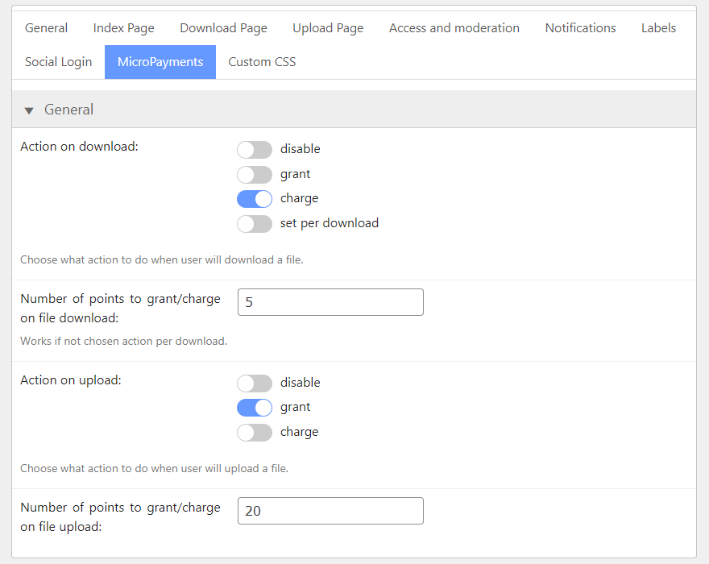Switch to Labels tab
The width and height of the screenshot is (709, 564).
coord(658,28)
